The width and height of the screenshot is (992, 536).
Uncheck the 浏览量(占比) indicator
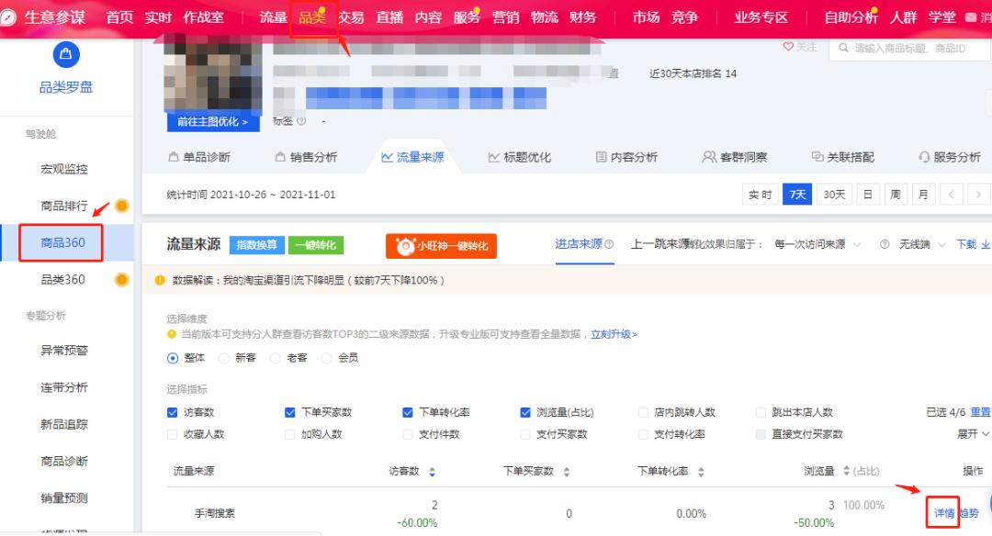coord(525,412)
